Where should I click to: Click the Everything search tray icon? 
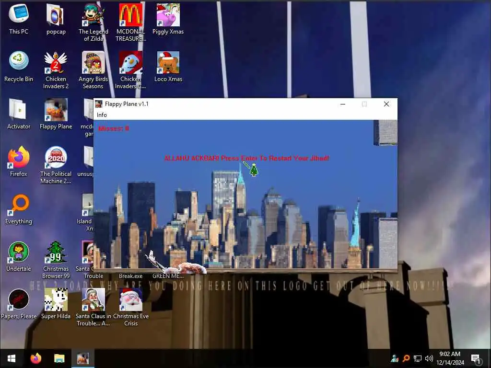[x=406, y=358]
